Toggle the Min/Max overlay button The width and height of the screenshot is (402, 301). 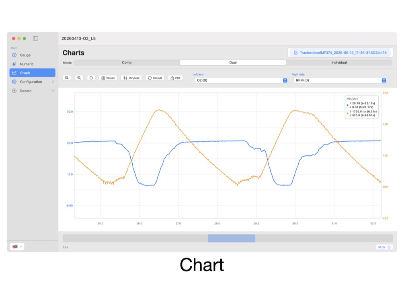click(x=131, y=78)
